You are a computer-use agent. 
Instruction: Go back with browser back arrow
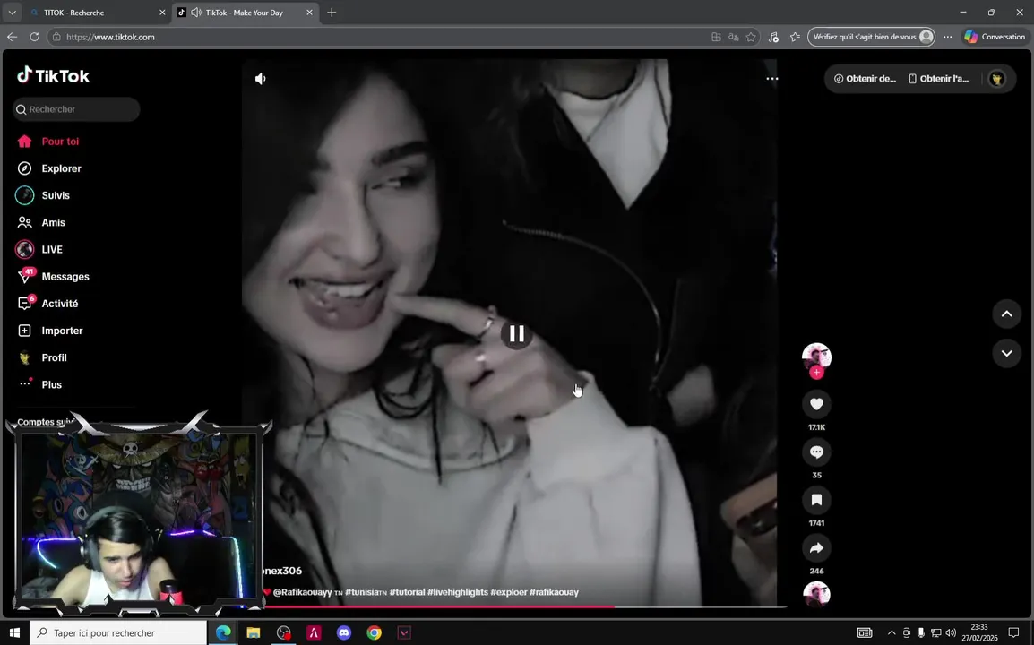point(12,37)
